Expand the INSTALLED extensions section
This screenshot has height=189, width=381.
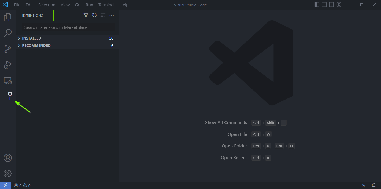[x=68, y=38]
